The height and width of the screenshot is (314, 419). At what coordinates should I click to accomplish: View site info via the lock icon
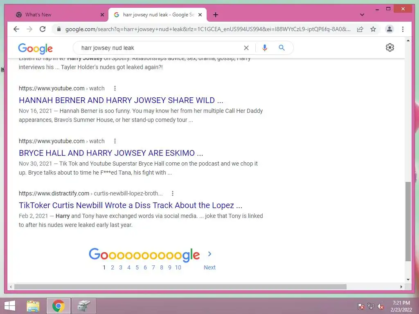[x=59, y=29]
